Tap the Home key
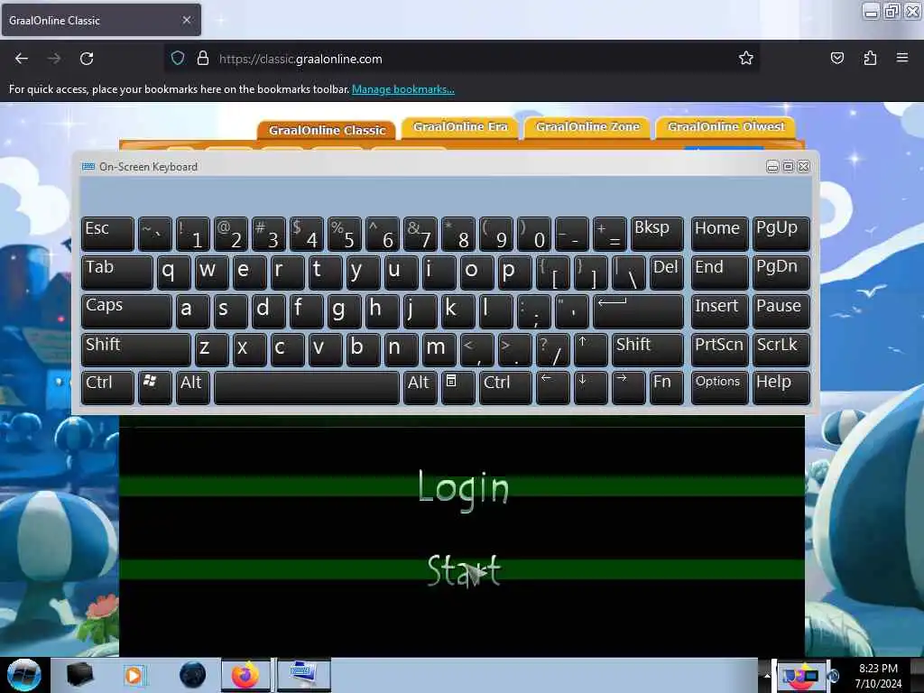Screen dimensions: 924x693 (x=719, y=234)
